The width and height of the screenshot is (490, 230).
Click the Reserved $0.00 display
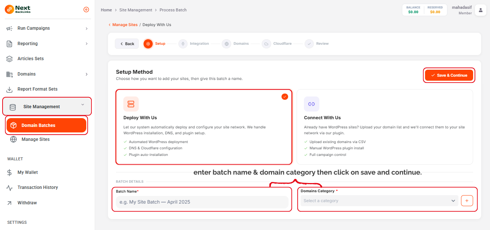pos(435,10)
